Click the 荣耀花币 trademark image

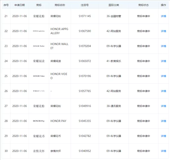click(x=39, y=136)
